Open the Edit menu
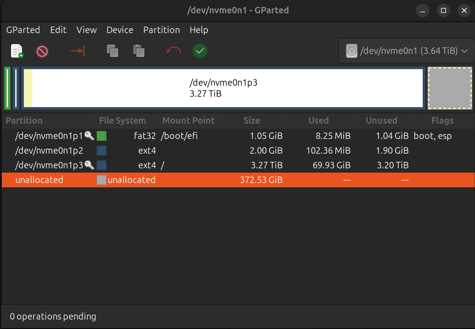 coord(58,30)
